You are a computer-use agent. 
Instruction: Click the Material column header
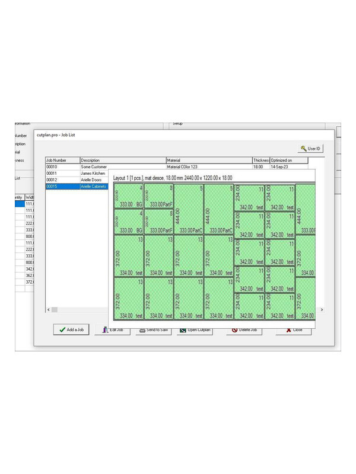(x=208, y=160)
